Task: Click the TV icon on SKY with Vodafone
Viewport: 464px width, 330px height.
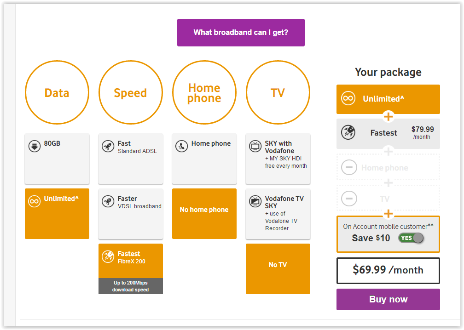Action: pyautogui.click(x=255, y=146)
